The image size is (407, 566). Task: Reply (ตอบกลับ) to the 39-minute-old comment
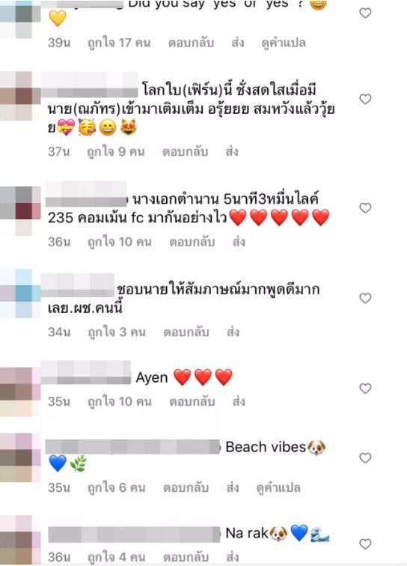point(191,43)
